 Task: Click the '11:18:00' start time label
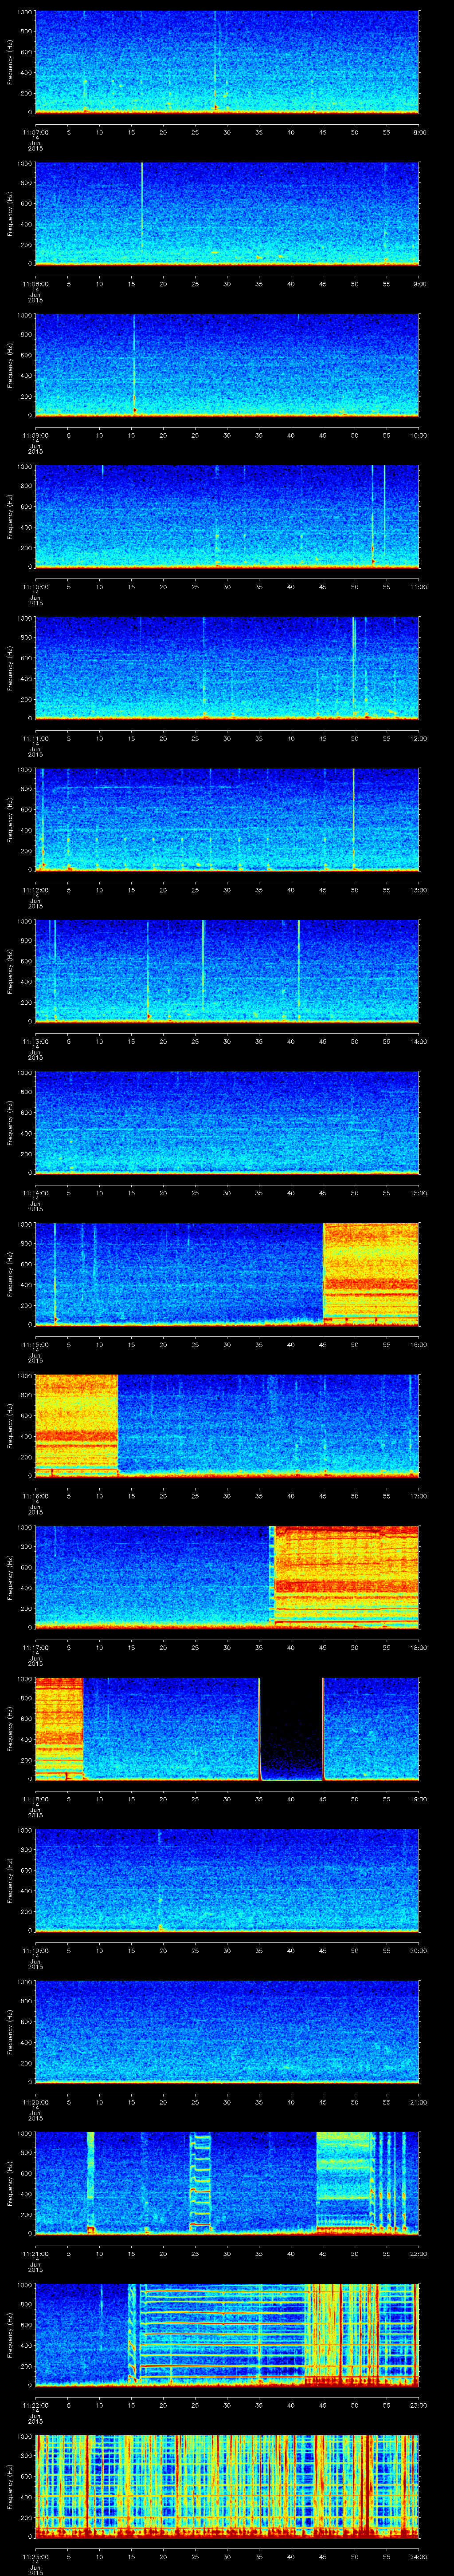tap(35, 1798)
